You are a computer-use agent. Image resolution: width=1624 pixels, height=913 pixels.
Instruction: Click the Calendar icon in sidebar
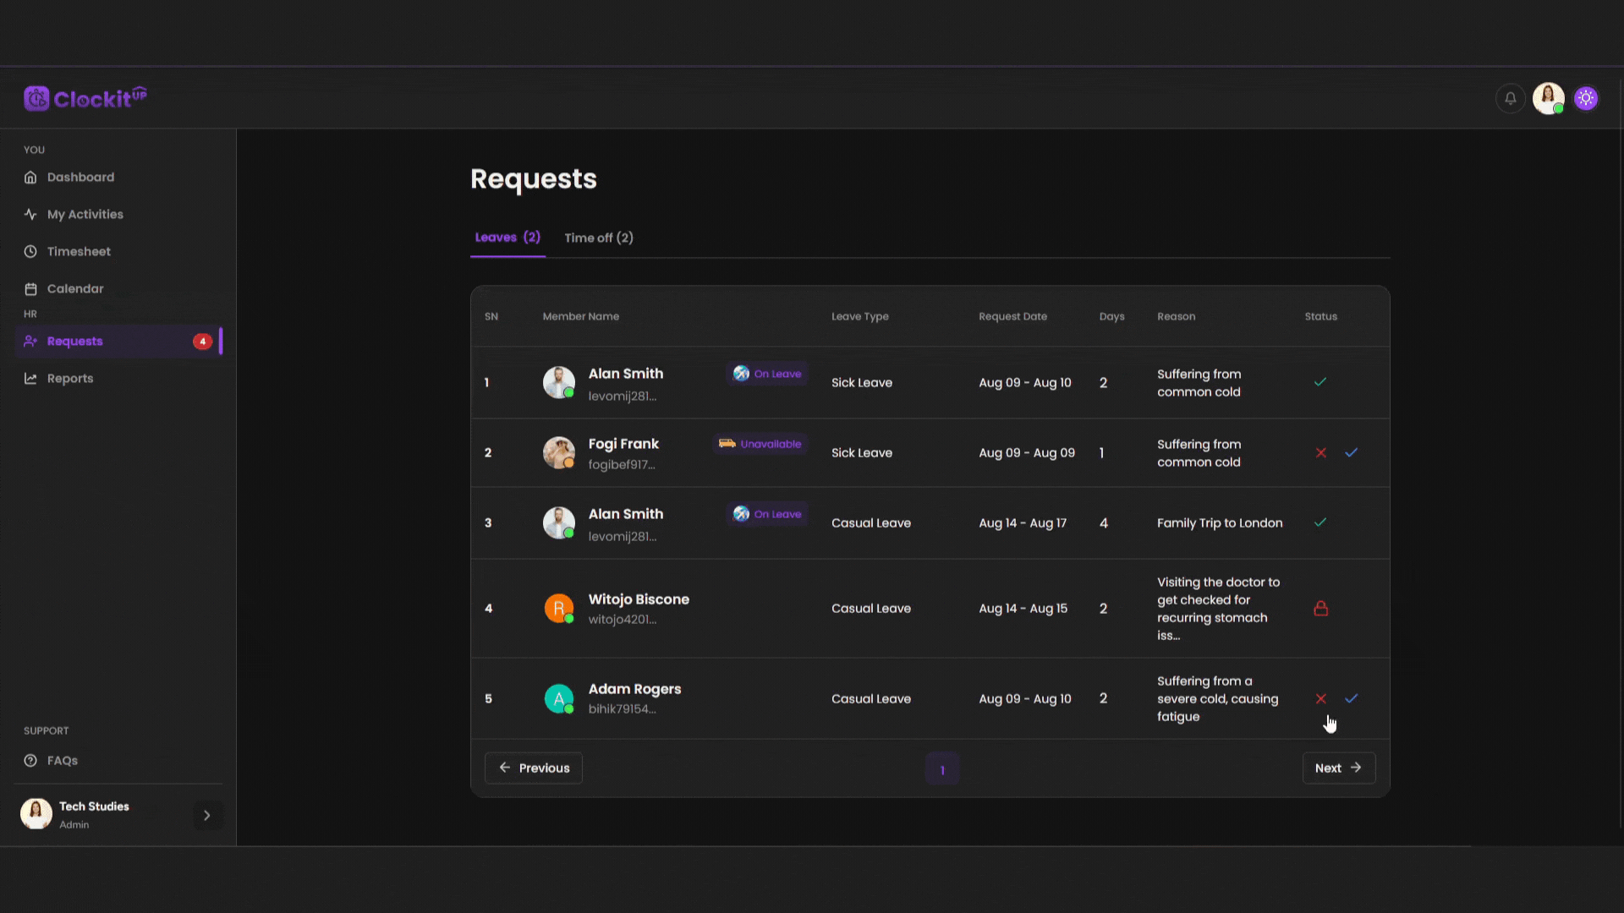[30, 288]
